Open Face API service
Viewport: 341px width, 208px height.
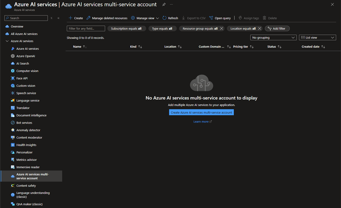tap(22, 78)
